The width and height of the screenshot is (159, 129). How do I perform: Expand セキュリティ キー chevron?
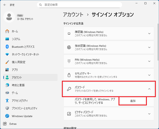(x=149, y=75)
